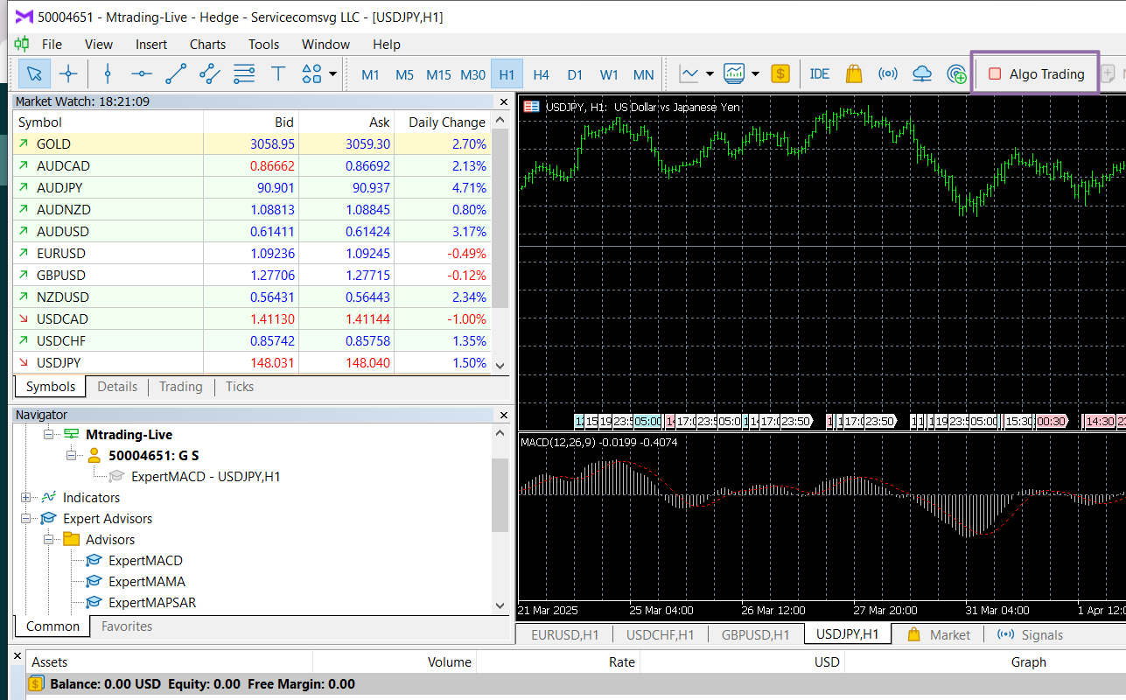Select the equidistant channel tool
The height and width of the screenshot is (700, 1126).
(x=210, y=74)
